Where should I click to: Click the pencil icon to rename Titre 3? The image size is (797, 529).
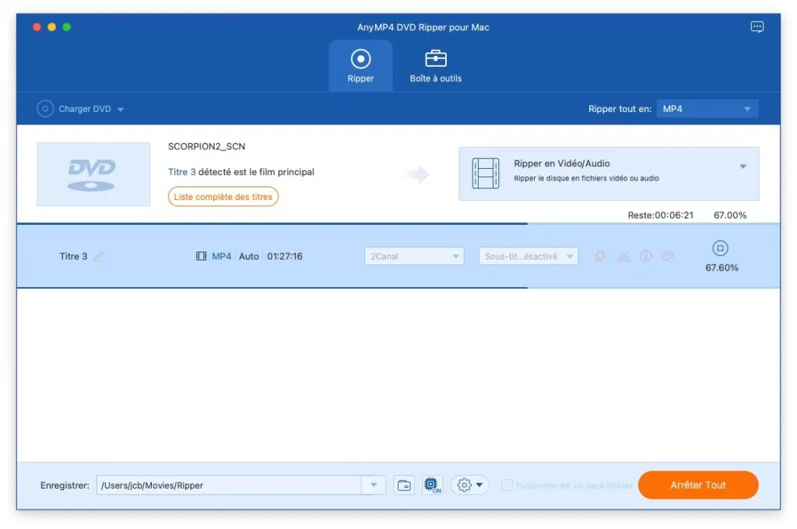pyautogui.click(x=99, y=257)
